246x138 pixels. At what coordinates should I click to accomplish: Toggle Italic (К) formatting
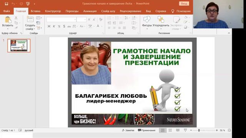(54, 26)
